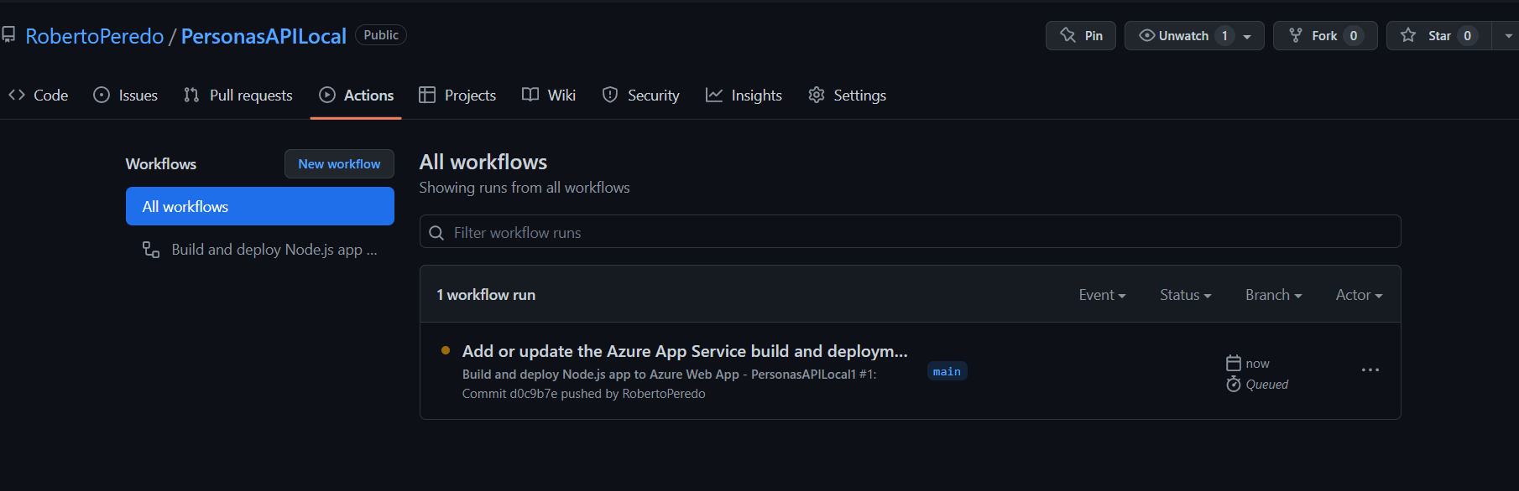Select the Actions tab
The image size is (1519, 491).
356,96
